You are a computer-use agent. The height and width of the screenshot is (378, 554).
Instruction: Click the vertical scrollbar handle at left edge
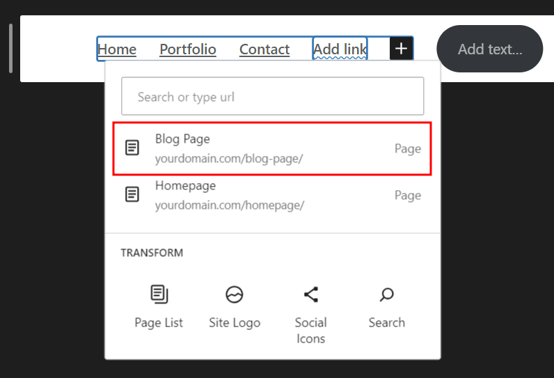click(x=10, y=49)
